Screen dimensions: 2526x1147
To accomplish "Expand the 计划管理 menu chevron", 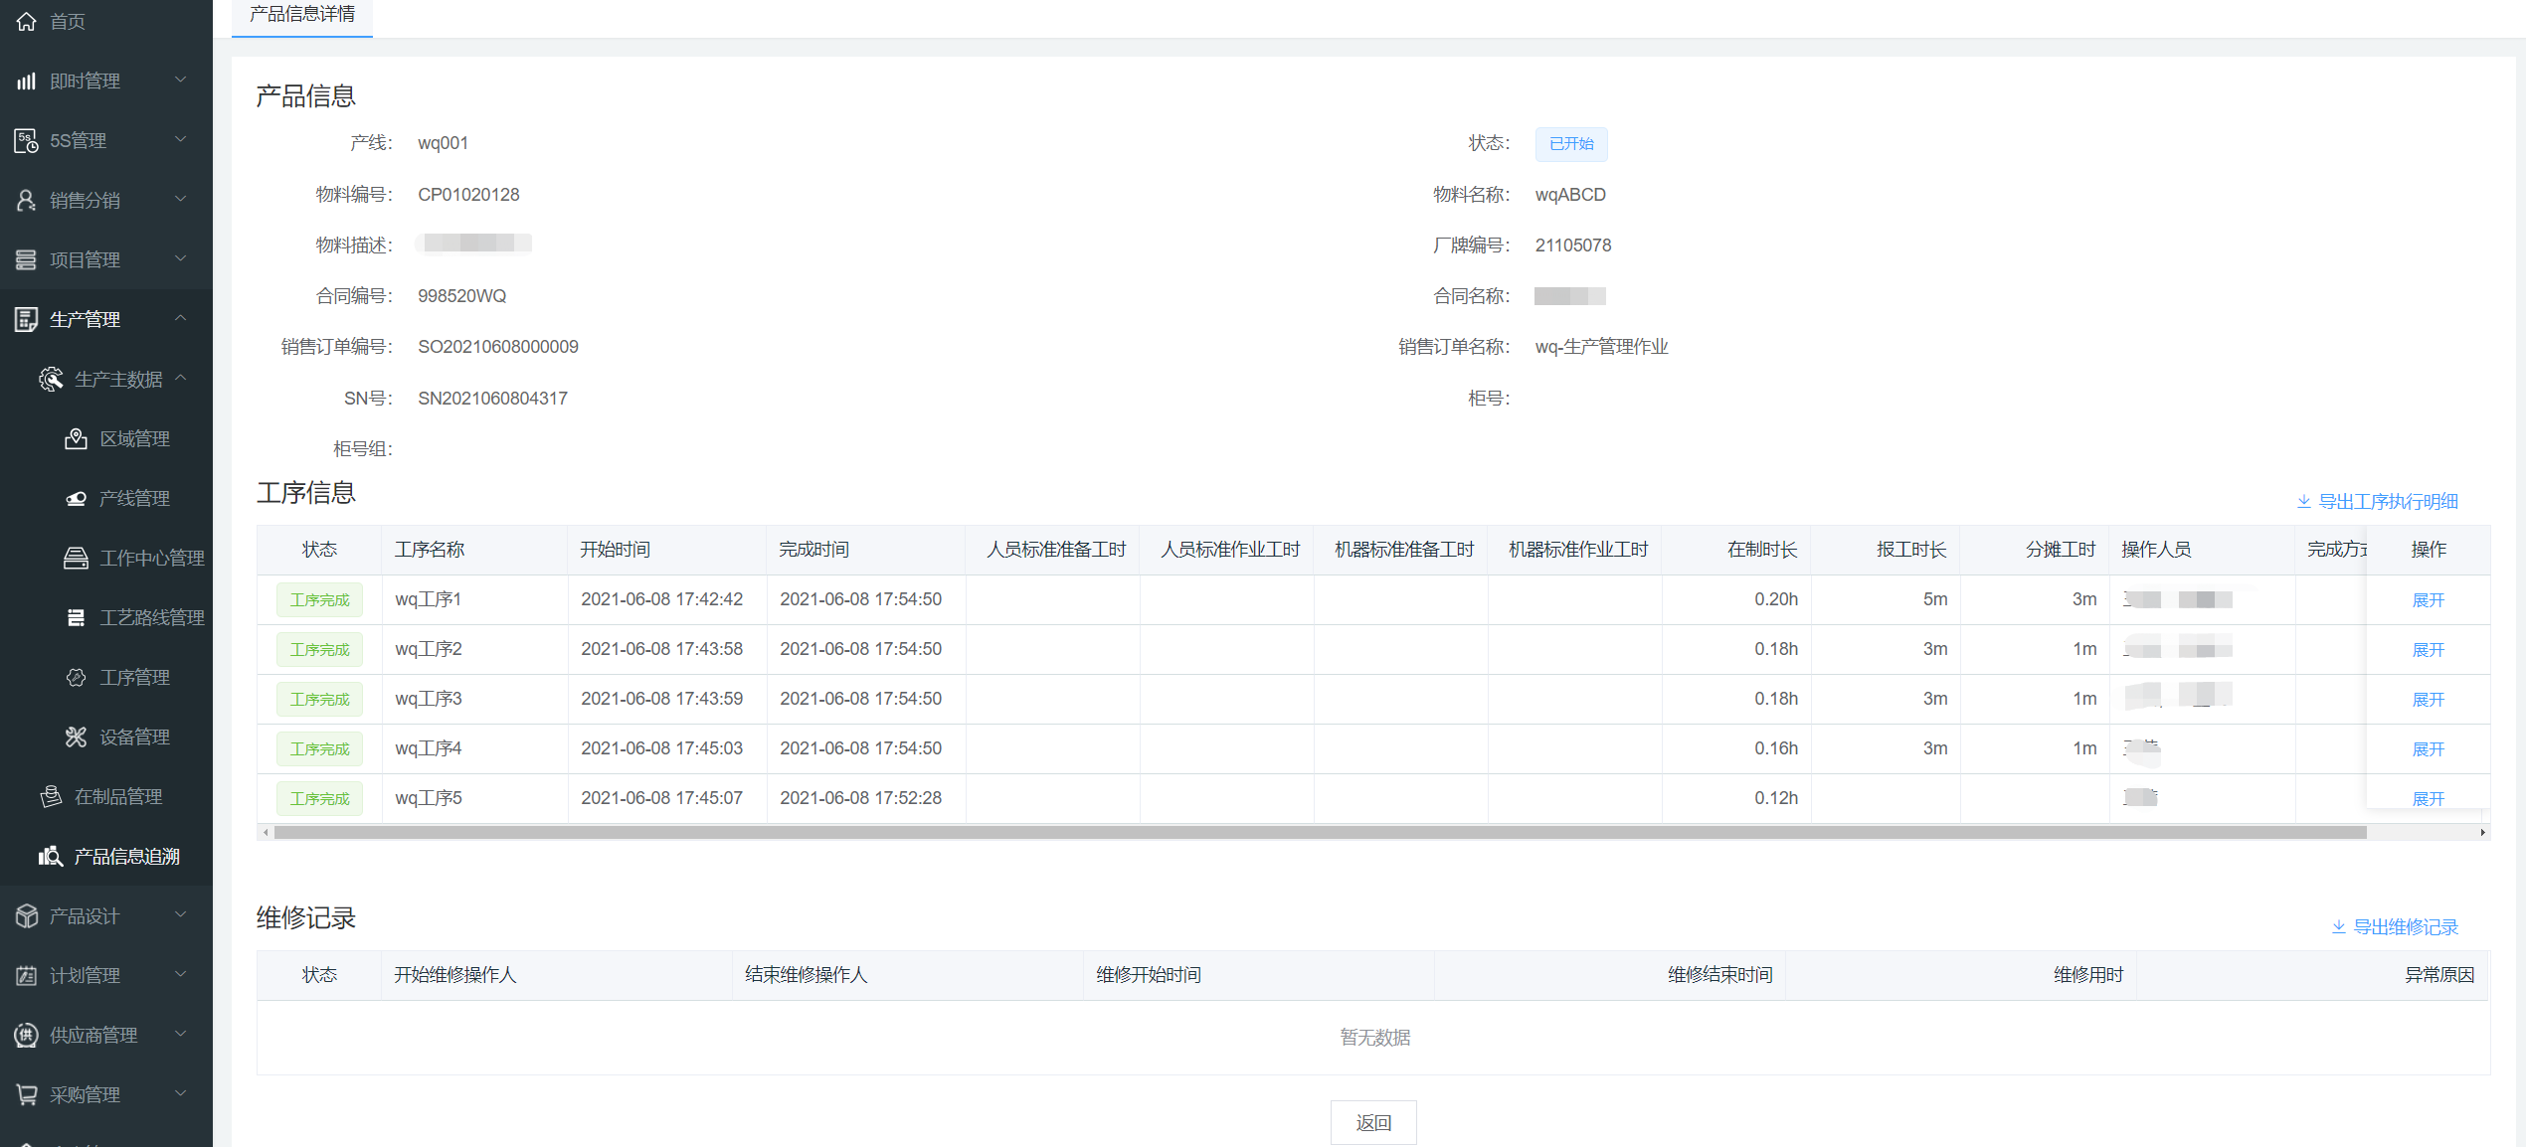I will pos(181,974).
